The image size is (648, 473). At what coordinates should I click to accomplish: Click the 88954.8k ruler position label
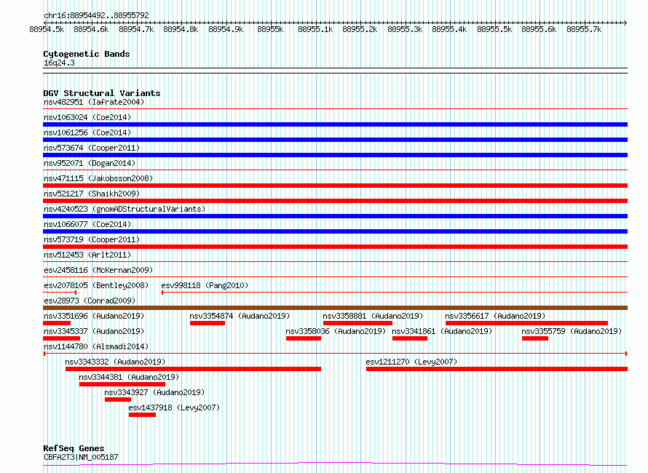[x=181, y=29]
